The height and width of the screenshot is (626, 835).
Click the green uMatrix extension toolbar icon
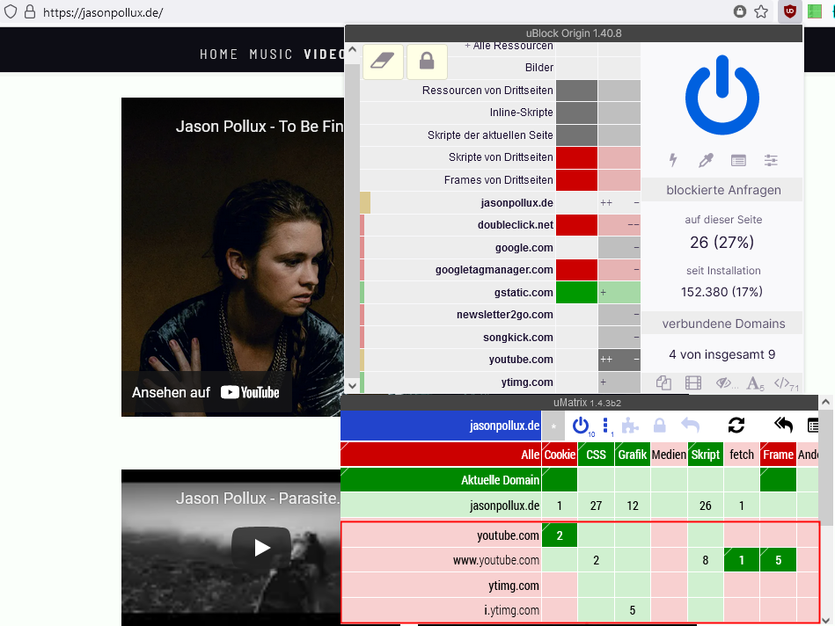click(x=814, y=11)
